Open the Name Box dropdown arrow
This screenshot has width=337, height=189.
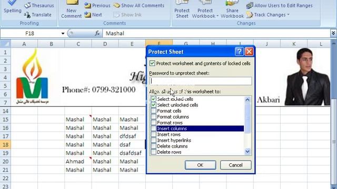63,34
